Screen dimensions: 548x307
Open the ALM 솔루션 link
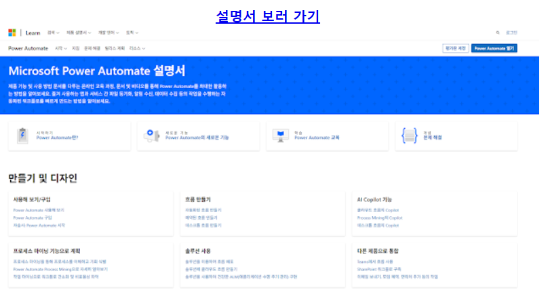coord(241,277)
